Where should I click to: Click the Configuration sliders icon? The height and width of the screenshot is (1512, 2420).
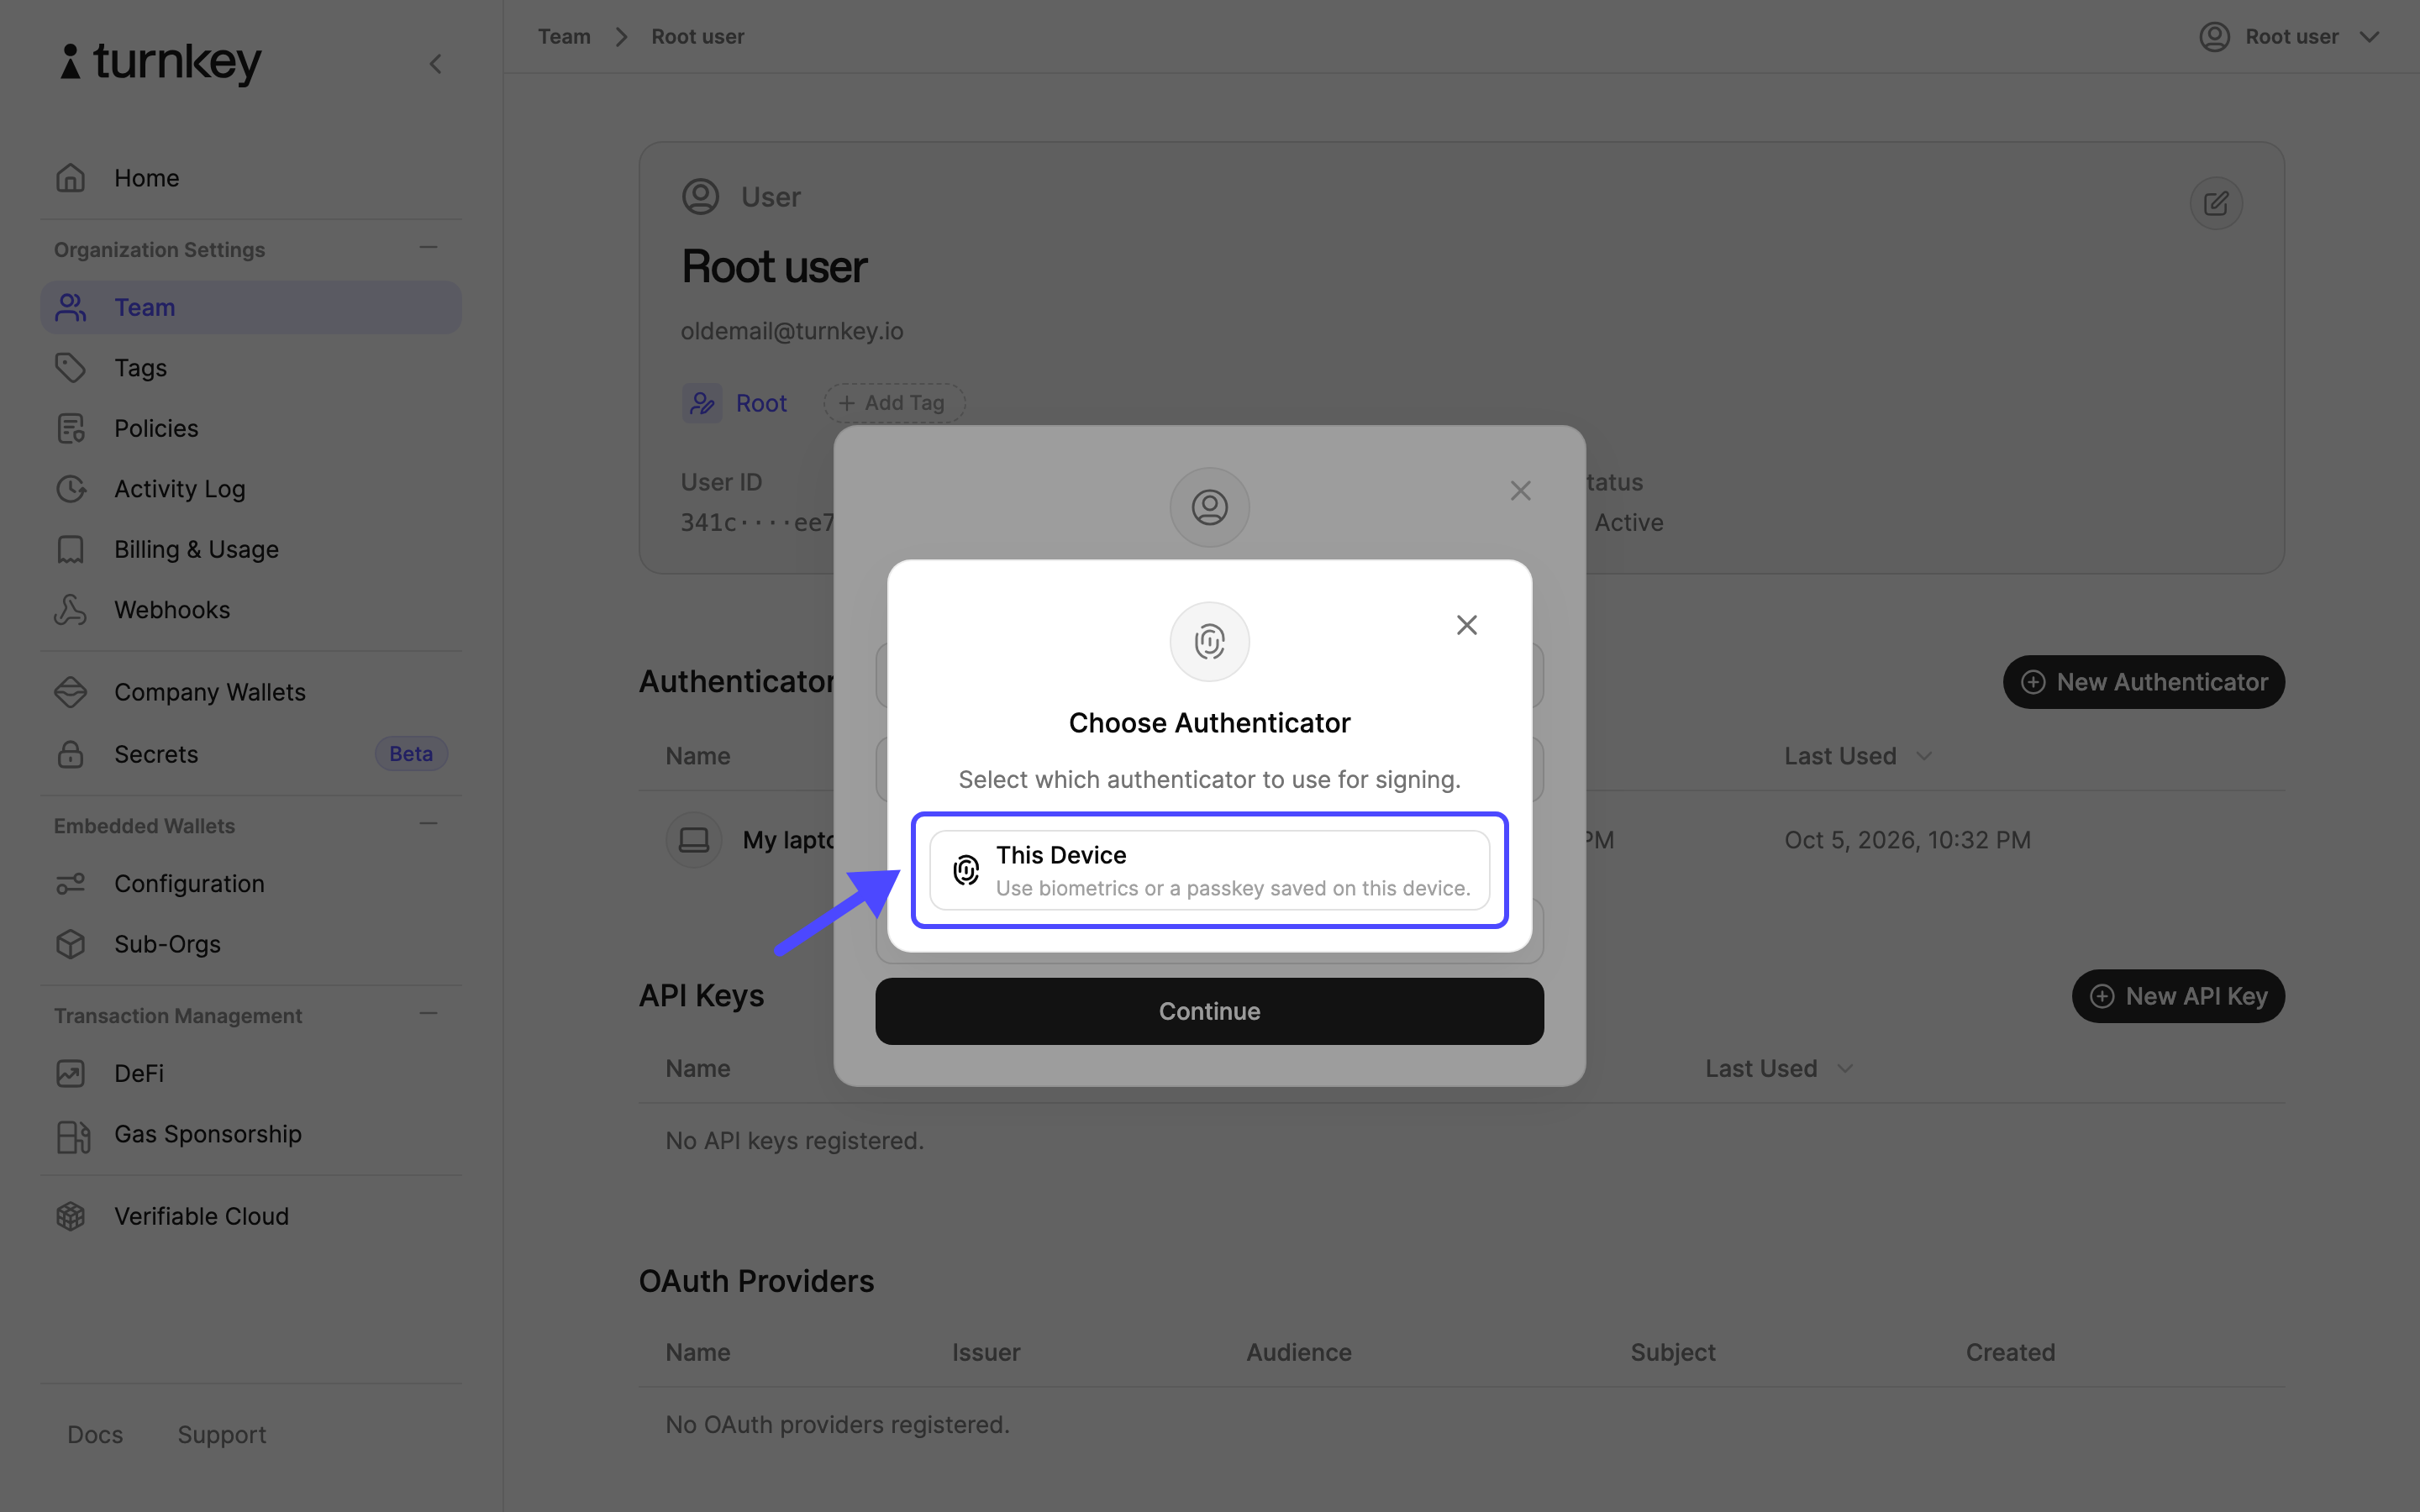[70, 884]
